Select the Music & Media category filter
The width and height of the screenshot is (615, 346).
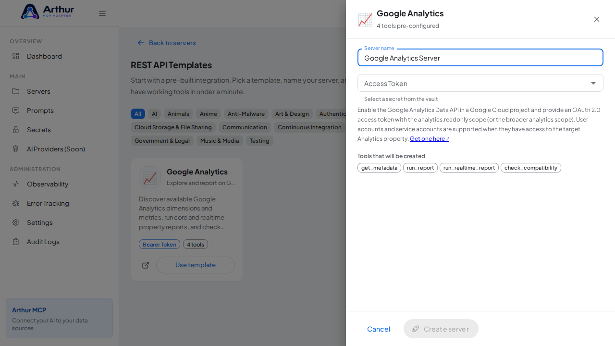220,141
